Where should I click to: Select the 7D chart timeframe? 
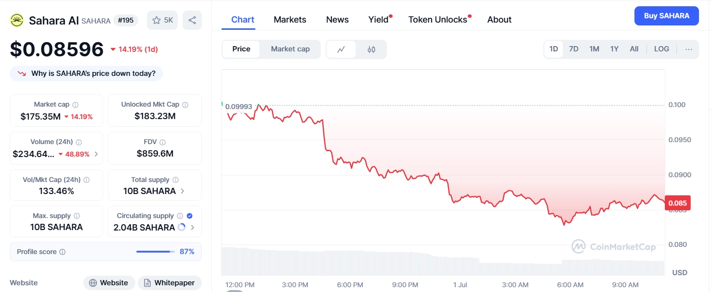pos(574,49)
